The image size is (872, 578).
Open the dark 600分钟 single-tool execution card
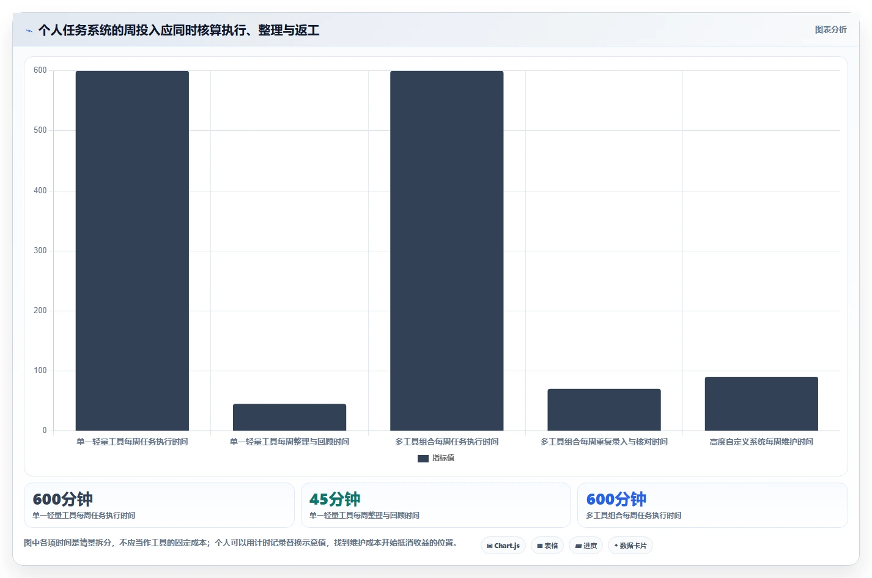tap(159, 505)
